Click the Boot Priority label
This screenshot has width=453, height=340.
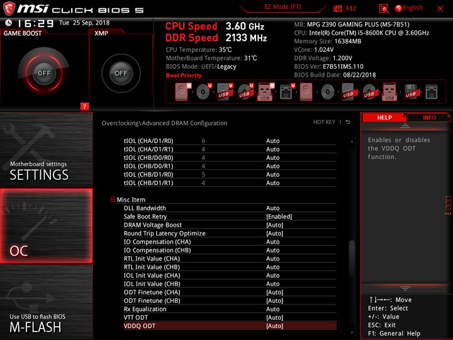tap(184, 76)
